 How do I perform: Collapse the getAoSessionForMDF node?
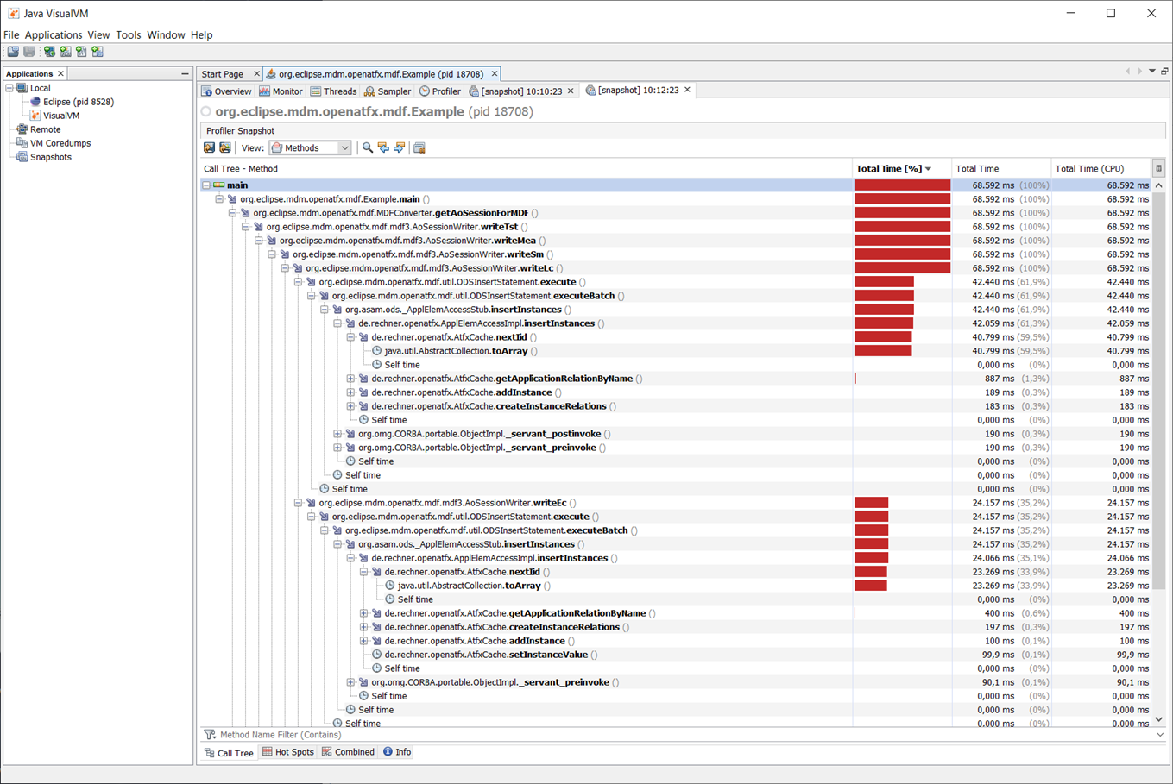(232, 213)
